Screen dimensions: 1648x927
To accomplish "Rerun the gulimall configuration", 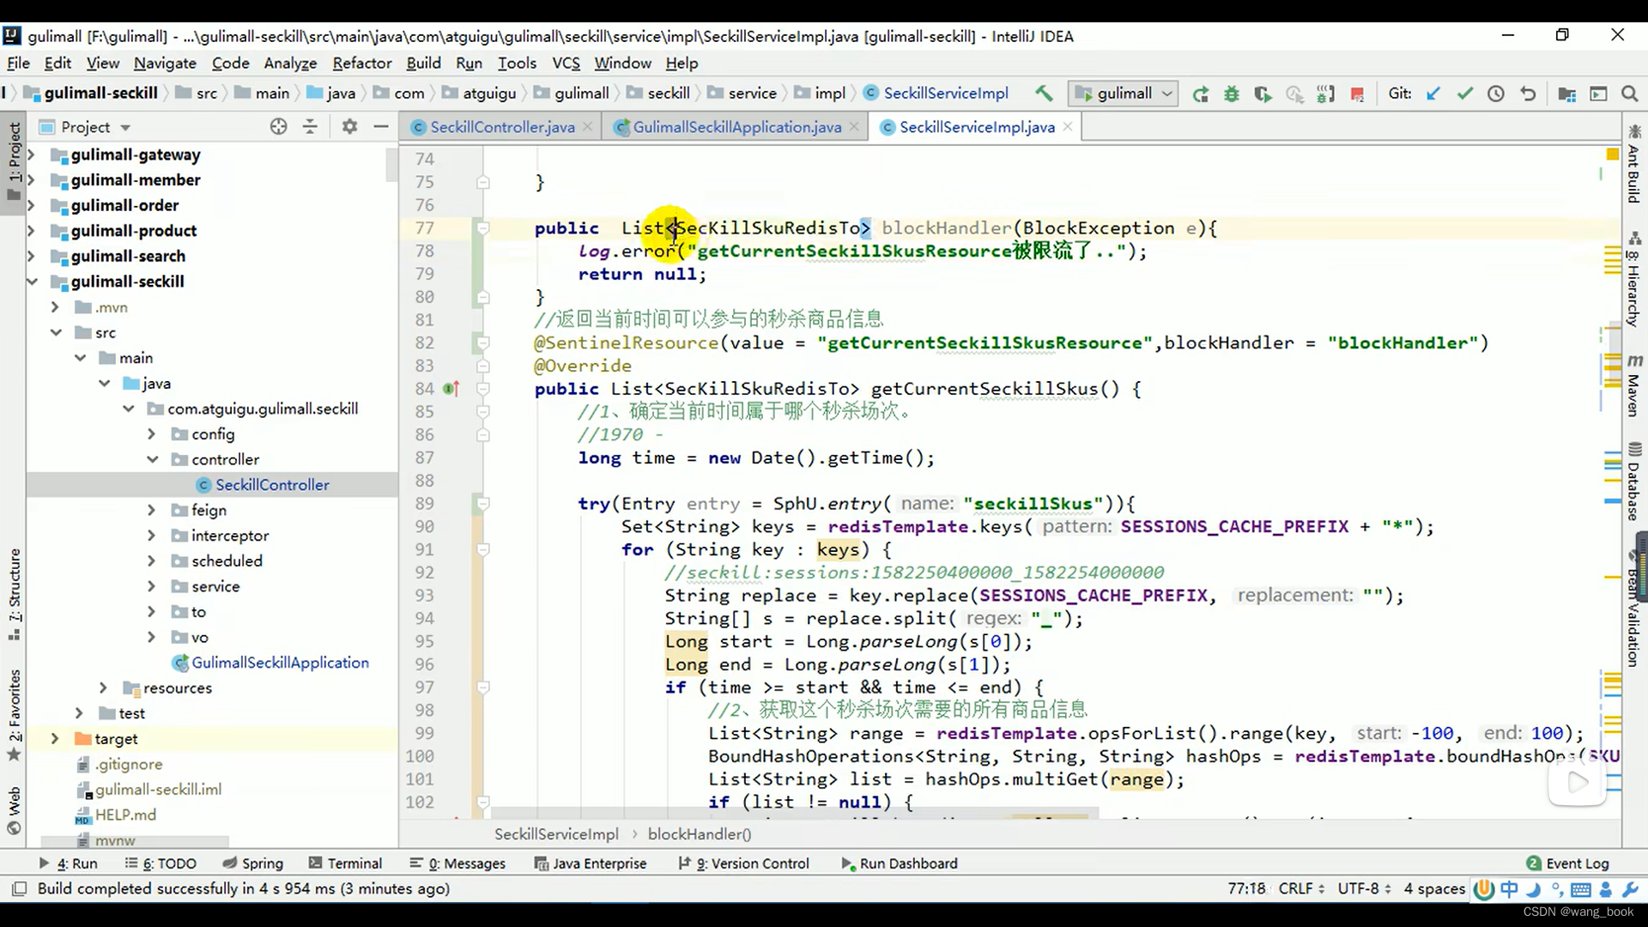I will [1200, 94].
